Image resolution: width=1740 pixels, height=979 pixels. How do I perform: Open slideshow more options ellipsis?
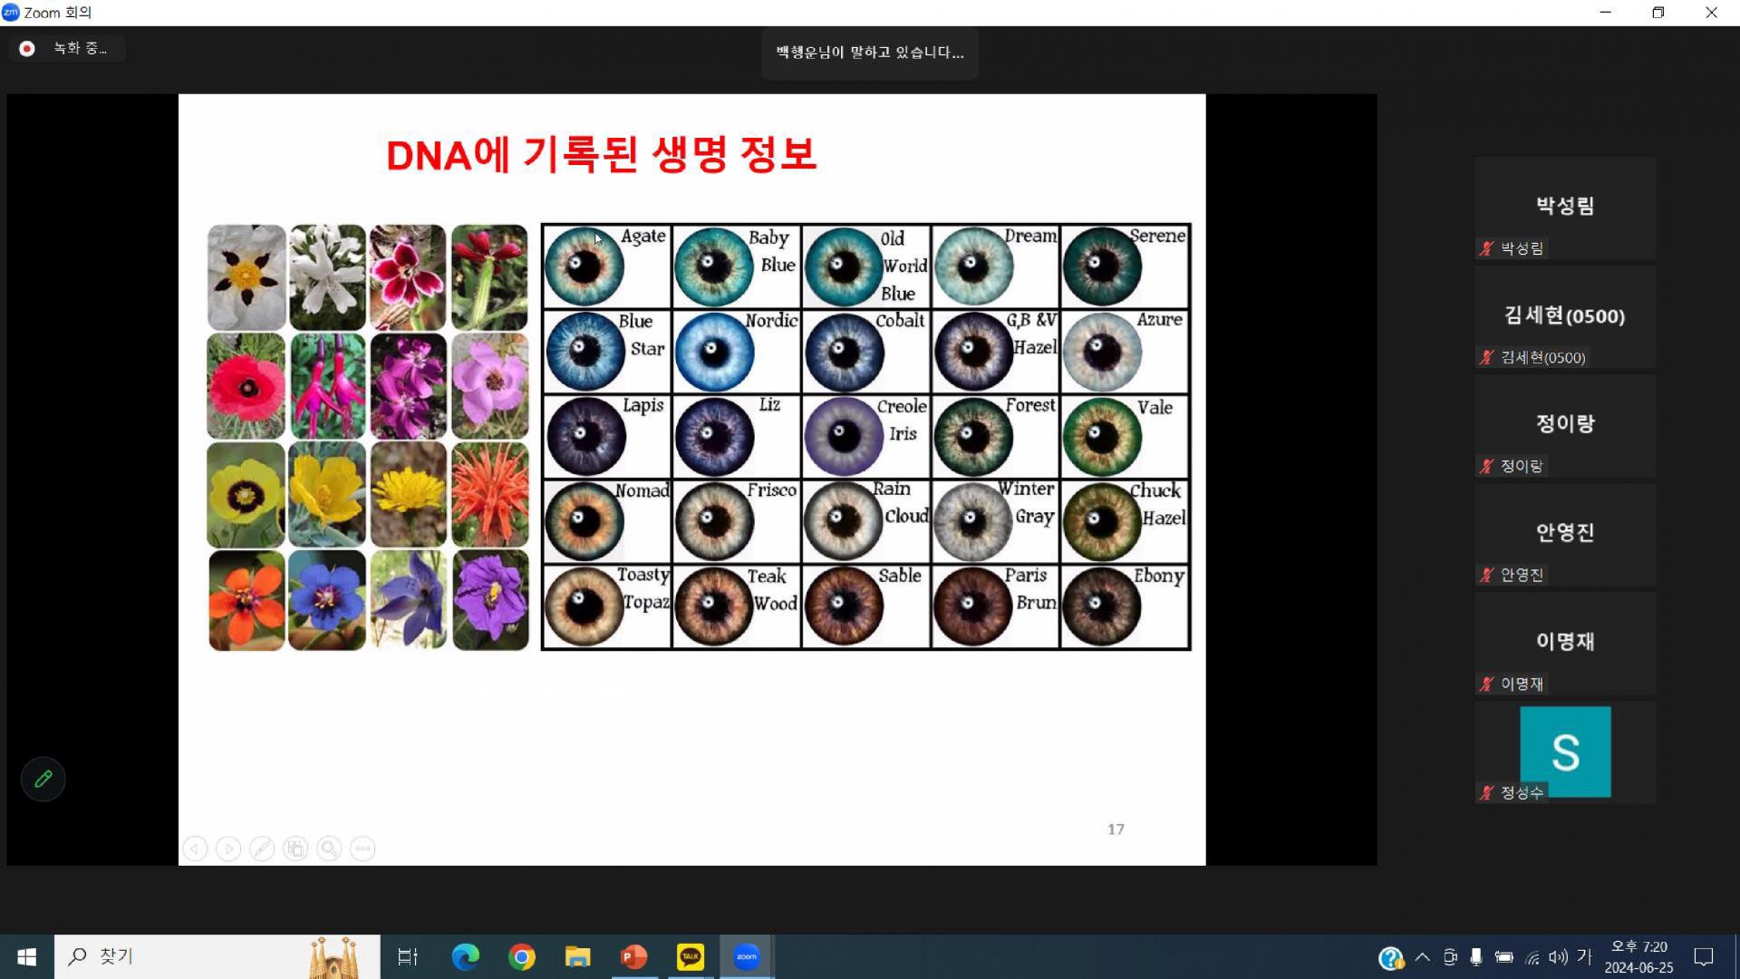tap(362, 848)
